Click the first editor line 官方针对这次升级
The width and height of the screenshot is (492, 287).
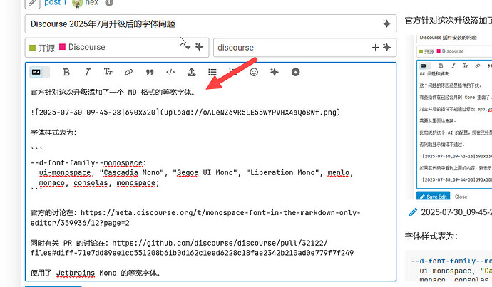(x=113, y=93)
